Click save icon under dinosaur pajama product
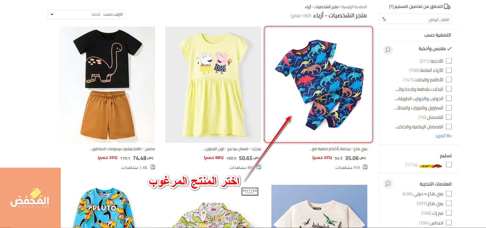 (x=365, y=167)
